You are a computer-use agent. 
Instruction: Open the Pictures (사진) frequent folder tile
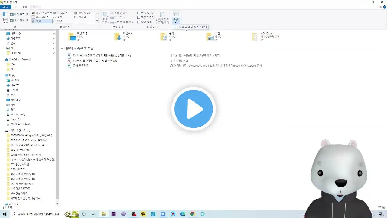214,36
